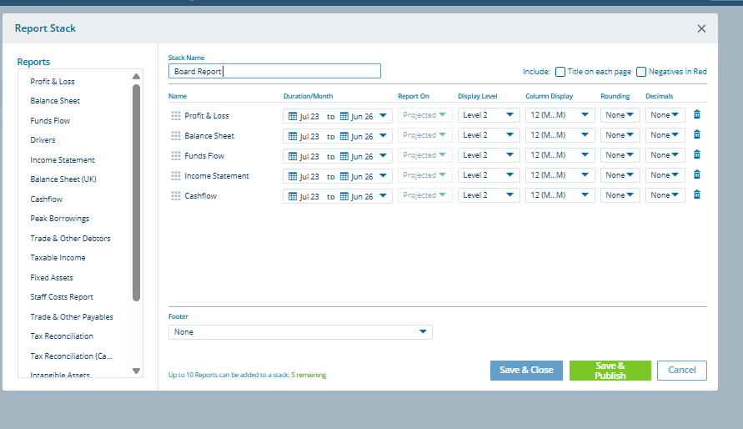Select Funds Flow in reports list
The image size is (743, 429).
click(x=50, y=120)
